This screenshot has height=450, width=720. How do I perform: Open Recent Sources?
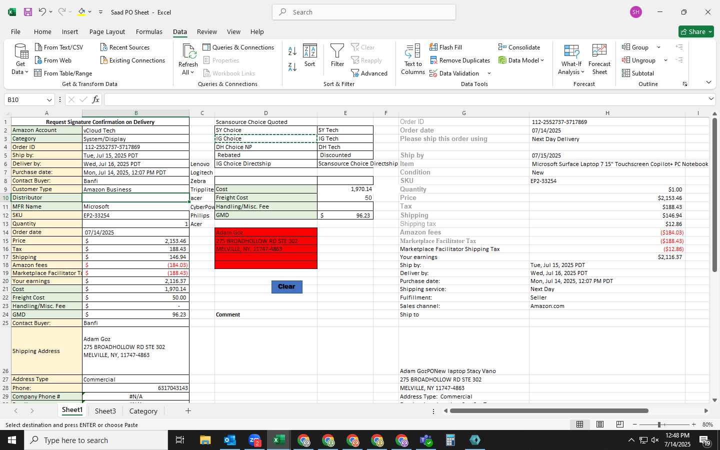pos(125,47)
